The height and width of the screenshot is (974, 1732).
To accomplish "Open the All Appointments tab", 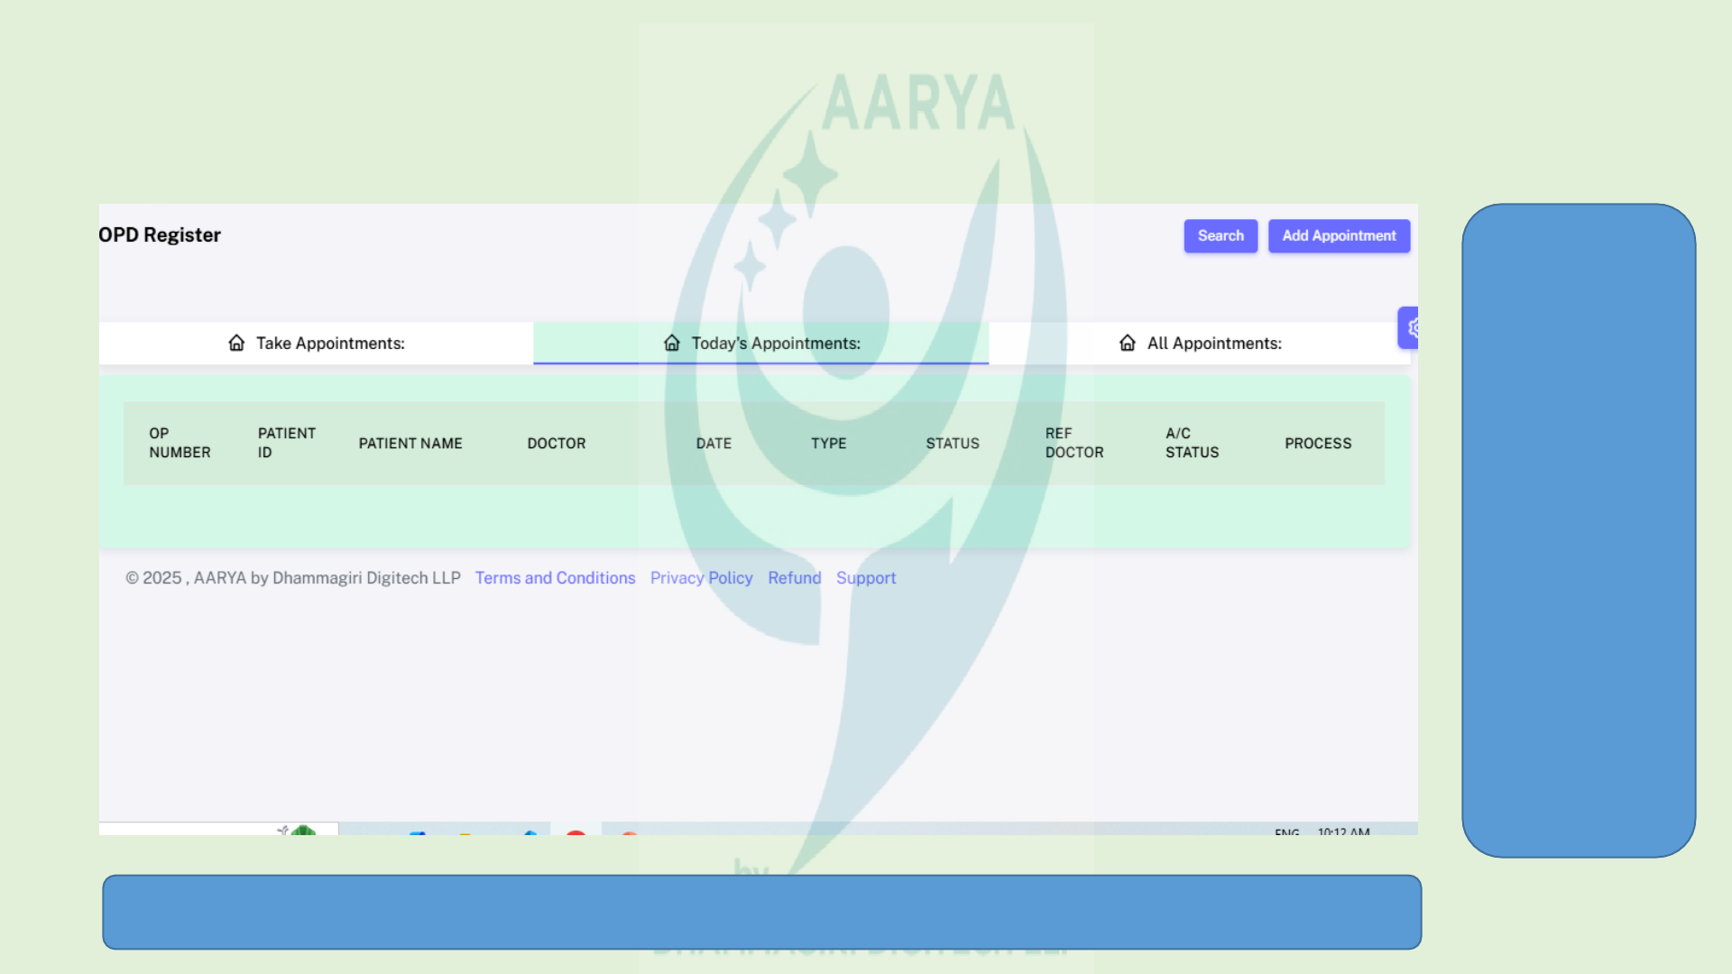I will pos(1213,344).
